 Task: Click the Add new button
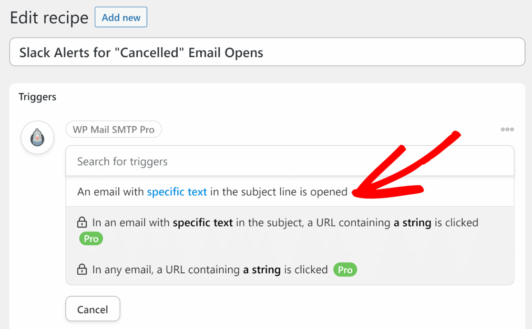pyautogui.click(x=121, y=17)
